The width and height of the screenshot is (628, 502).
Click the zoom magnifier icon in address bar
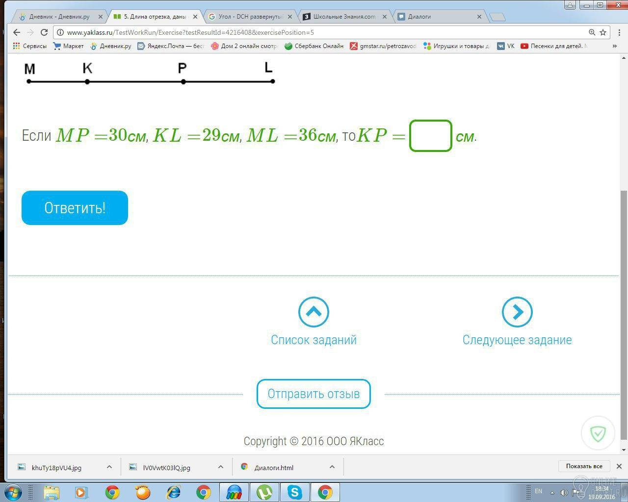[592, 32]
